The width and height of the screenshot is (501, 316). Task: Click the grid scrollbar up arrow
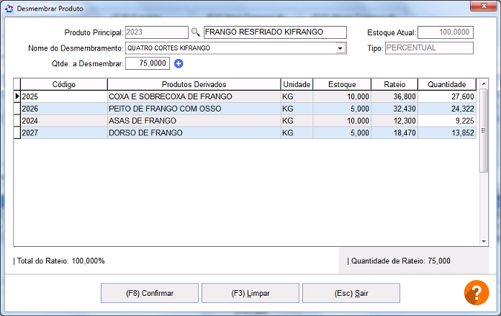click(484, 83)
